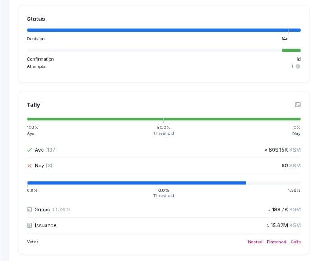
Task: Click the 199.7K KSM support value
Action: coord(284,209)
